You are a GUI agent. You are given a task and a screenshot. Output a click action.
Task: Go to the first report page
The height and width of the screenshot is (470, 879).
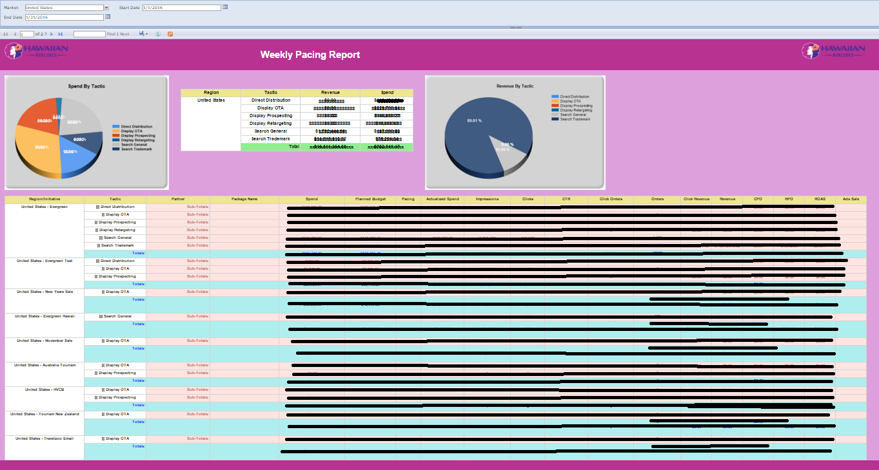[6, 34]
